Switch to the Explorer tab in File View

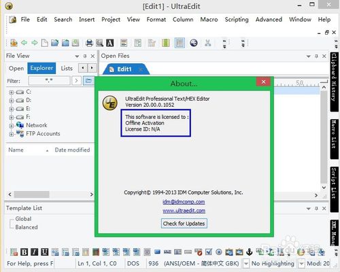tap(41, 68)
